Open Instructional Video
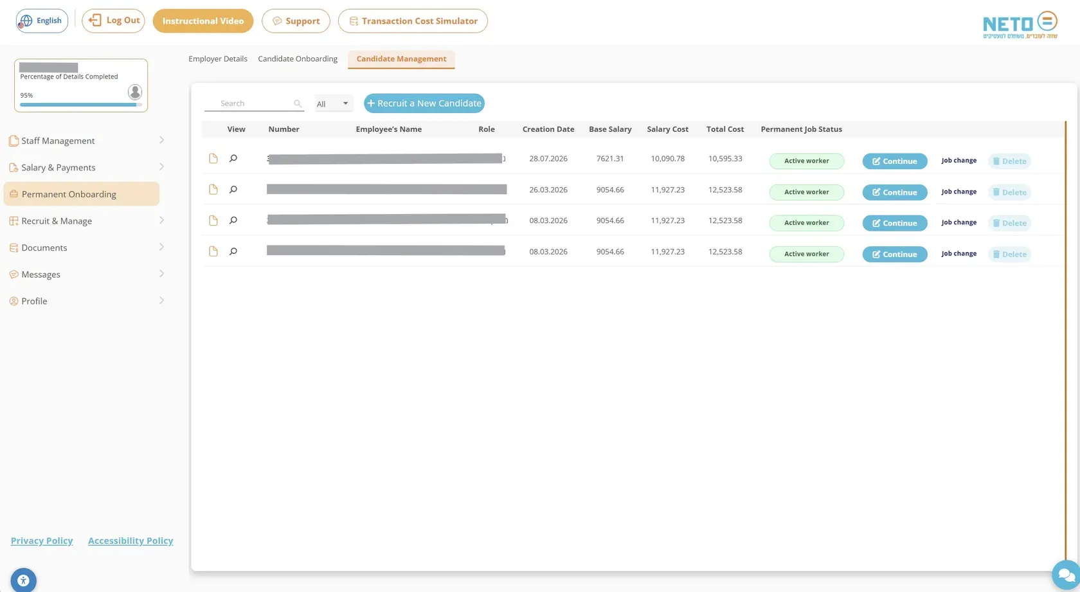 (203, 21)
